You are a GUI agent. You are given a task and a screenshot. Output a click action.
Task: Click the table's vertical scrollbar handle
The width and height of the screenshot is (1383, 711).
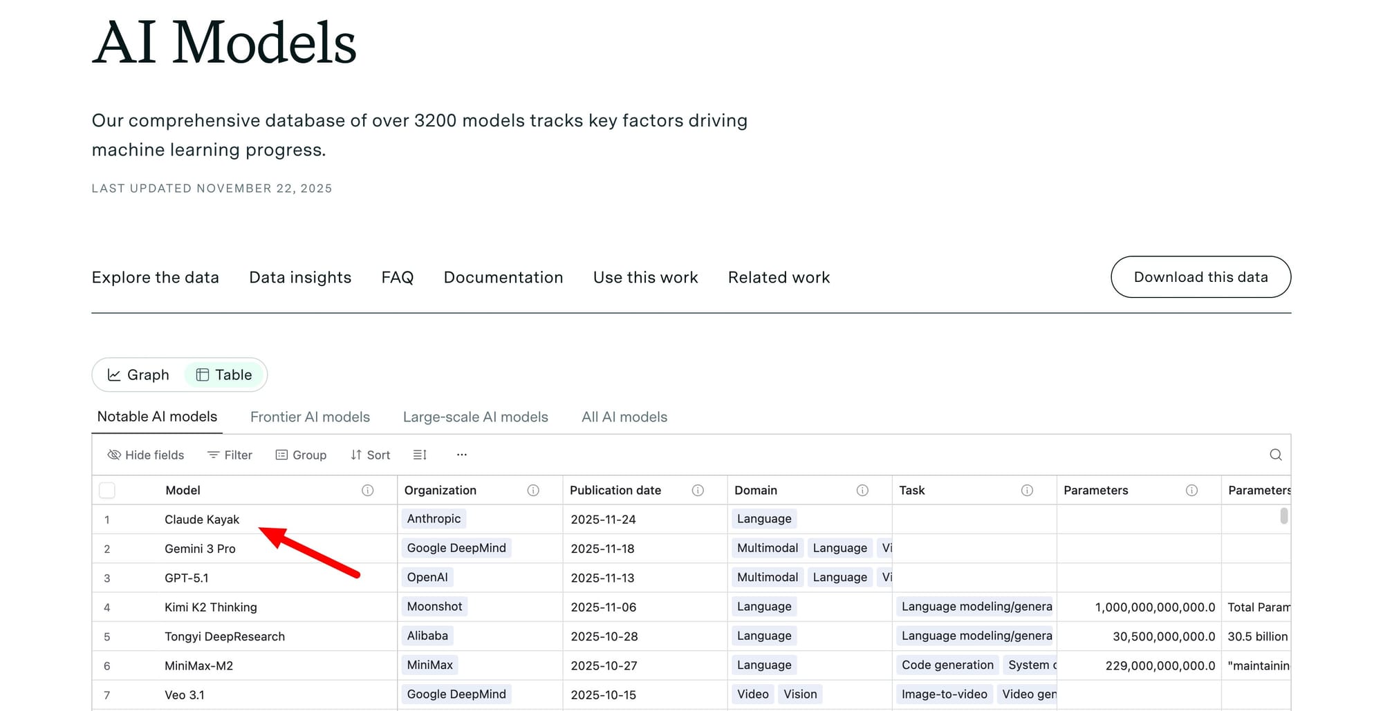pos(1283,516)
